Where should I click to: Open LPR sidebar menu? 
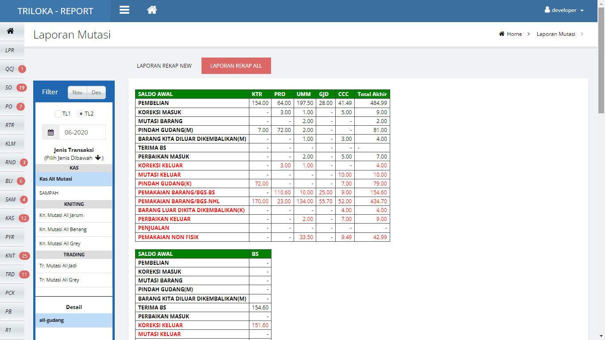pyautogui.click(x=12, y=50)
